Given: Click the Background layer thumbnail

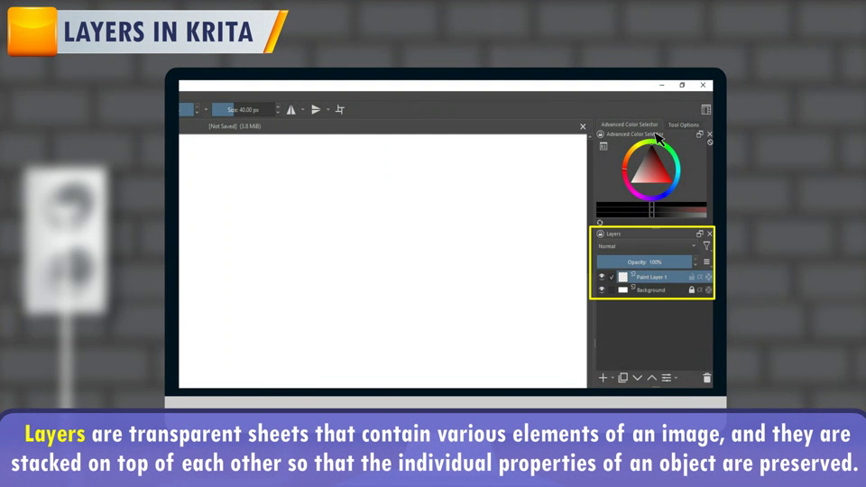Looking at the screenshot, I should point(623,289).
